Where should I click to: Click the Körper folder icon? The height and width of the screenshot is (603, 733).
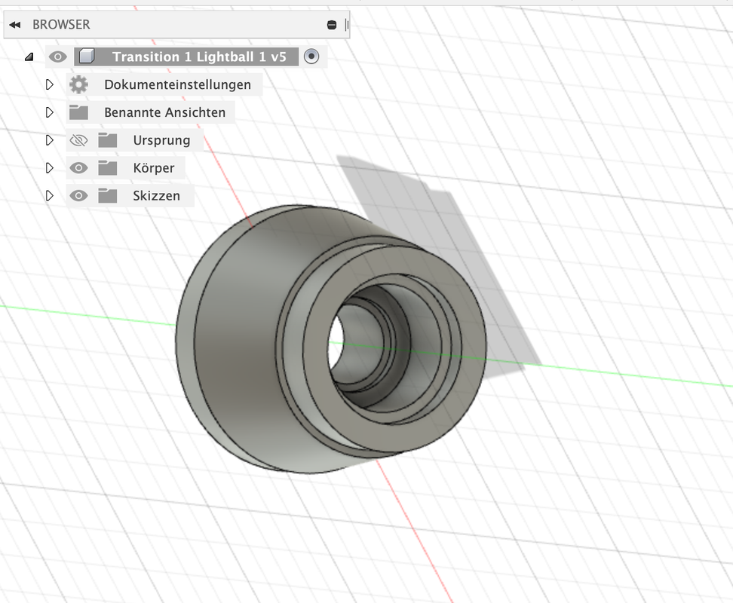(x=108, y=167)
